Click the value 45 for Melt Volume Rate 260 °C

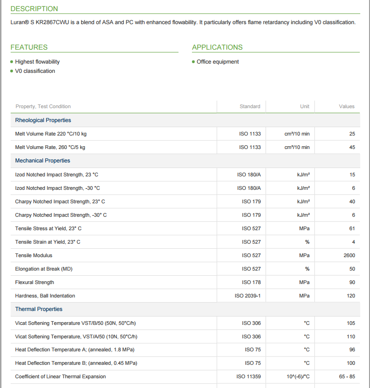pyautogui.click(x=352, y=147)
